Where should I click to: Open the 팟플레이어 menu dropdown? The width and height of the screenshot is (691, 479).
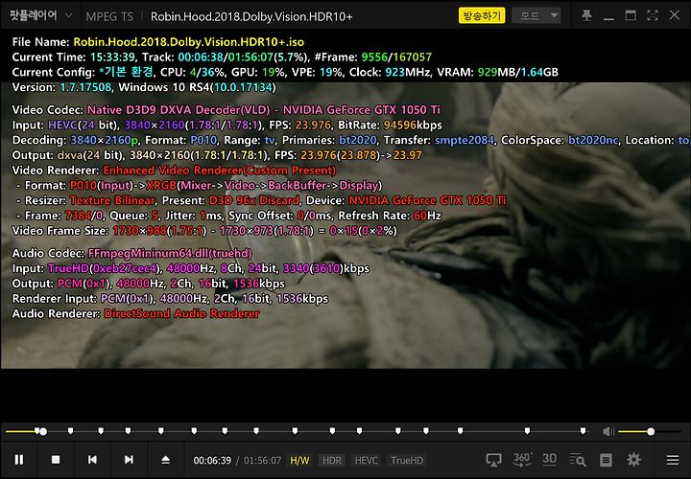pyautogui.click(x=41, y=16)
